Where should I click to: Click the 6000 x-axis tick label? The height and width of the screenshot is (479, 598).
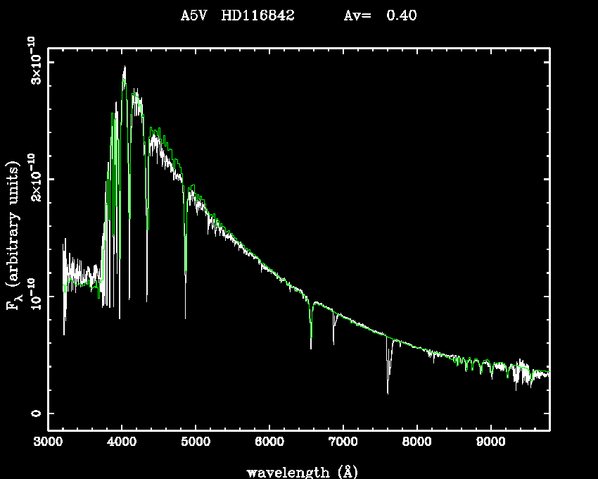269,443
